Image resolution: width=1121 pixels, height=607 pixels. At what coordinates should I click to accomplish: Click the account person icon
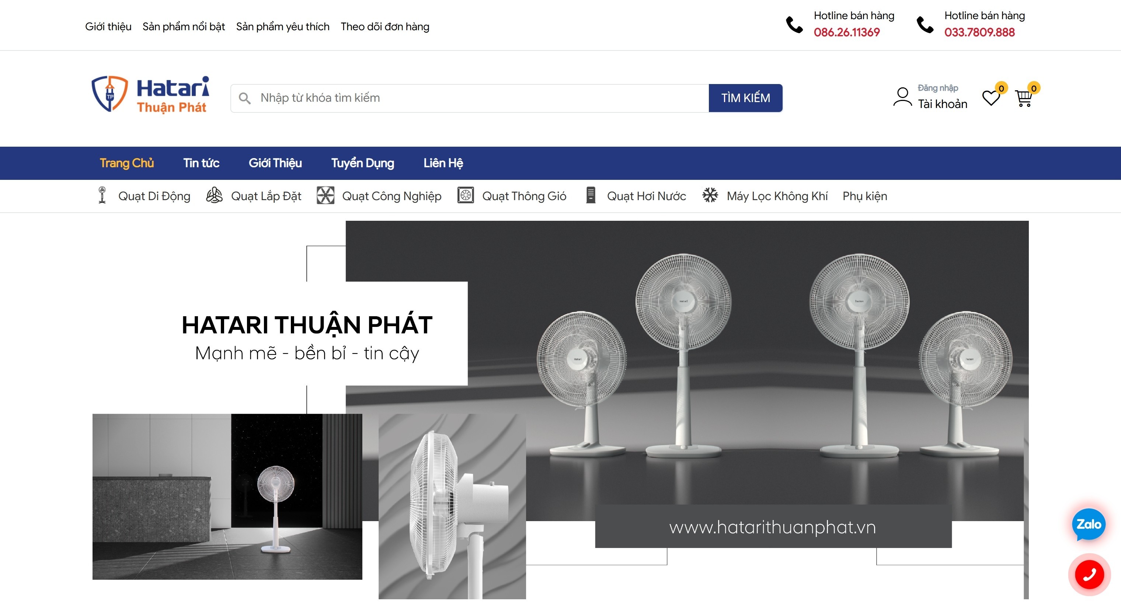coord(902,97)
